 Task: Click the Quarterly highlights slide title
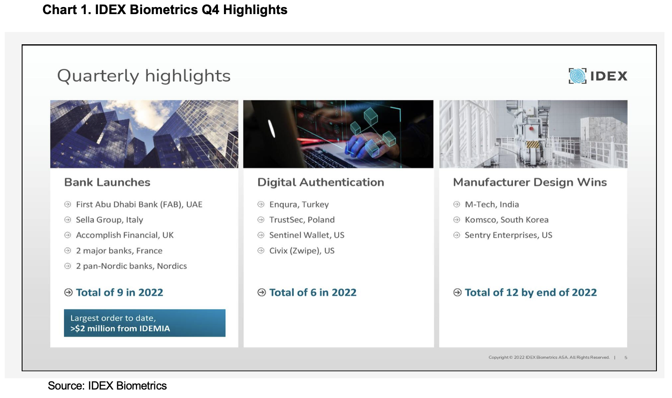144,76
